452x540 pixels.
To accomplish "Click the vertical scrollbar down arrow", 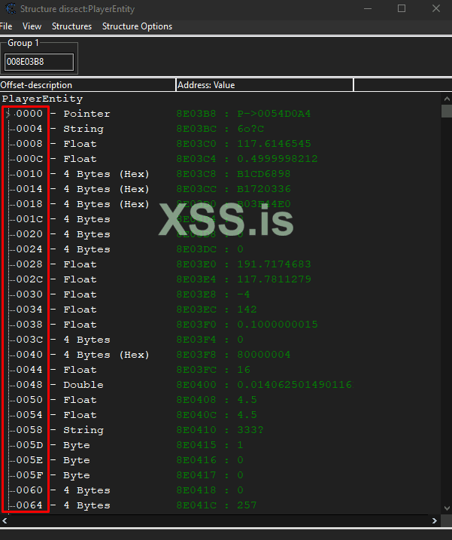I will (x=447, y=508).
